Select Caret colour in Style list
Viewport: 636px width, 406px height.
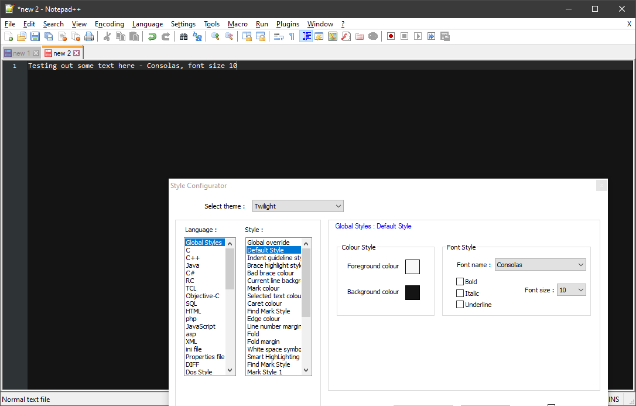[274, 303]
